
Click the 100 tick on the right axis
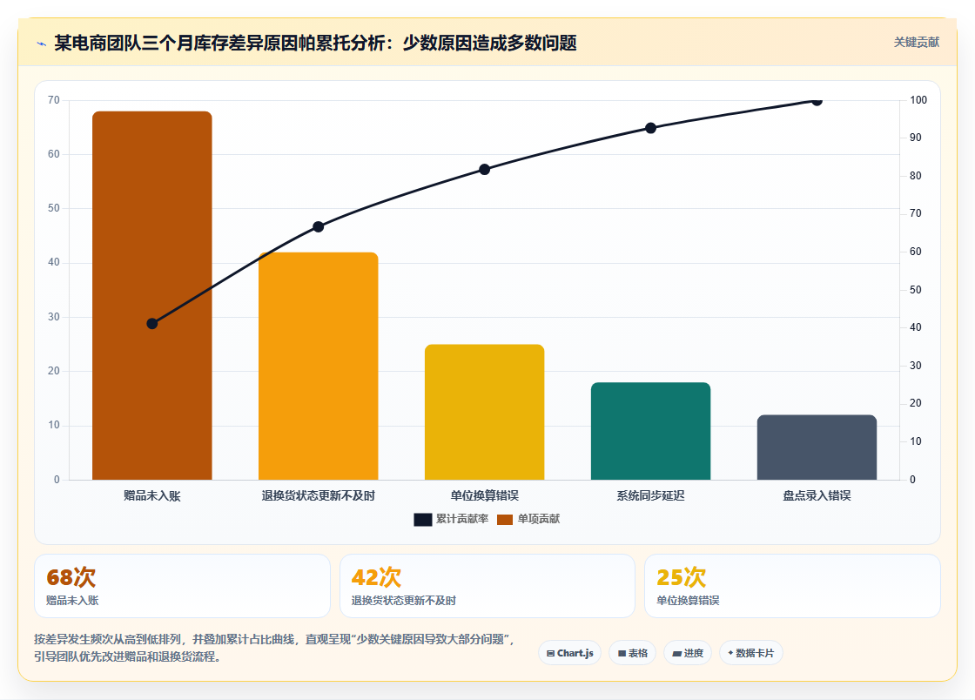tap(918, 100)
